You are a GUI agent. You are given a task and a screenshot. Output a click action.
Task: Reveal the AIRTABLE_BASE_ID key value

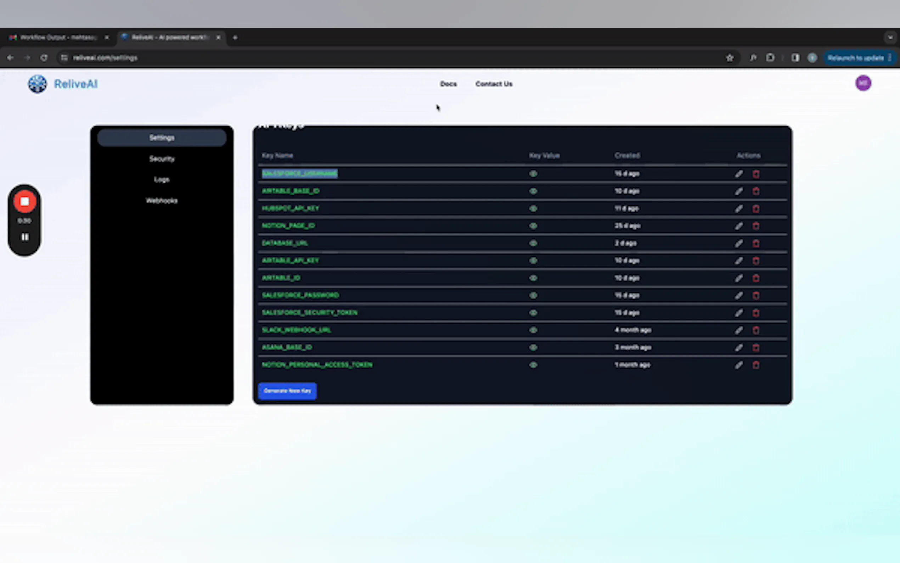click(x=533, y=191)
